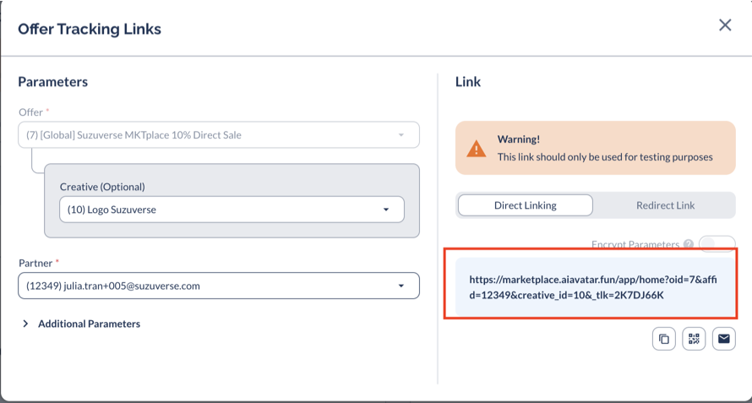Select the marketplace.aiavatar.fun tracking URL text

(593, 287)
